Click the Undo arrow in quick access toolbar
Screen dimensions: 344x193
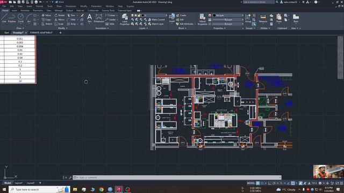coord(41,2)
